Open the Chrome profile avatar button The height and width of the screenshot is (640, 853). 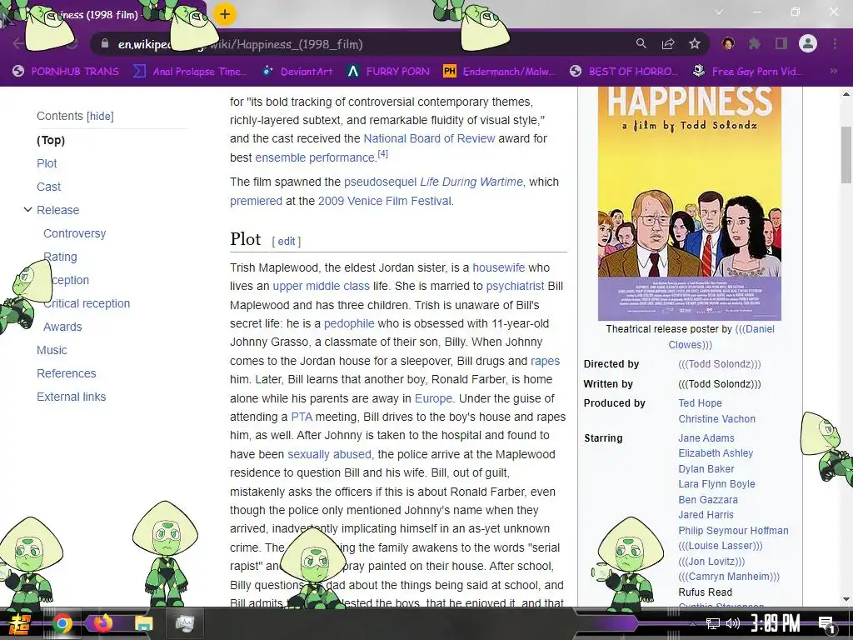808,43
